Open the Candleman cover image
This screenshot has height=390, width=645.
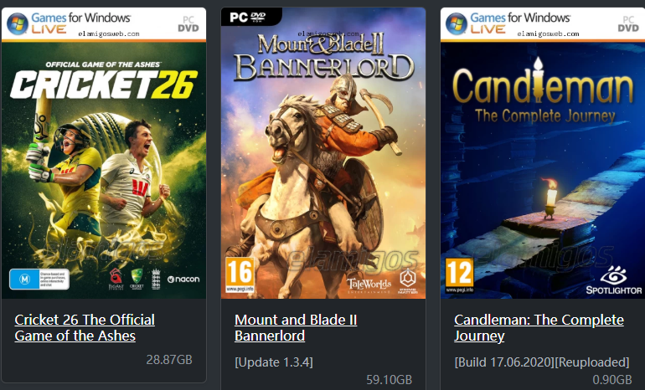point(543,153)
